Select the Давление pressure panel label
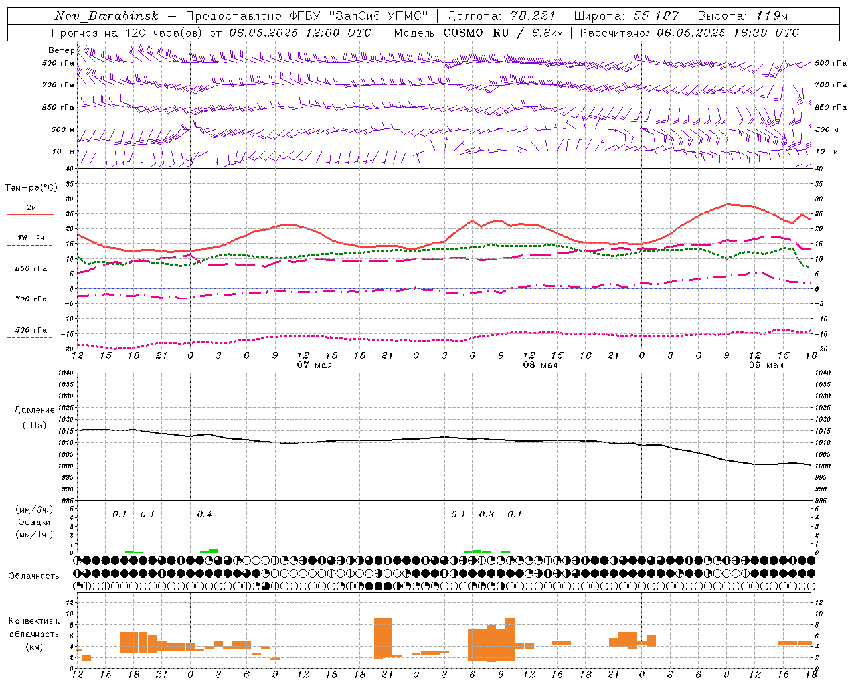The height and width of the screenshot is (680, 850). (x=35, y=410)
